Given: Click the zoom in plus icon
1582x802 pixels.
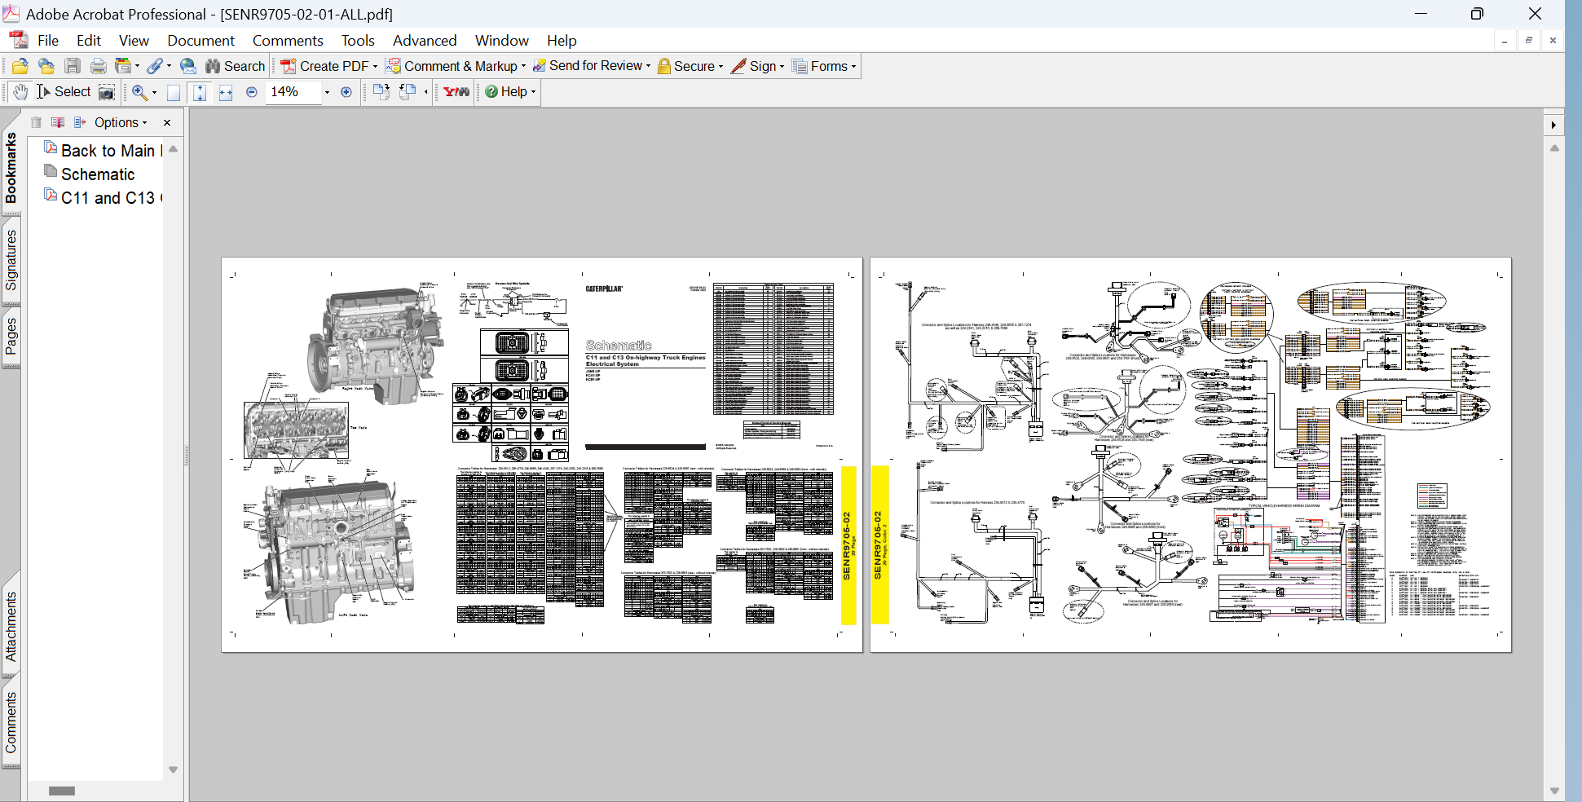Looking at the screenshot, I should 346,92.
